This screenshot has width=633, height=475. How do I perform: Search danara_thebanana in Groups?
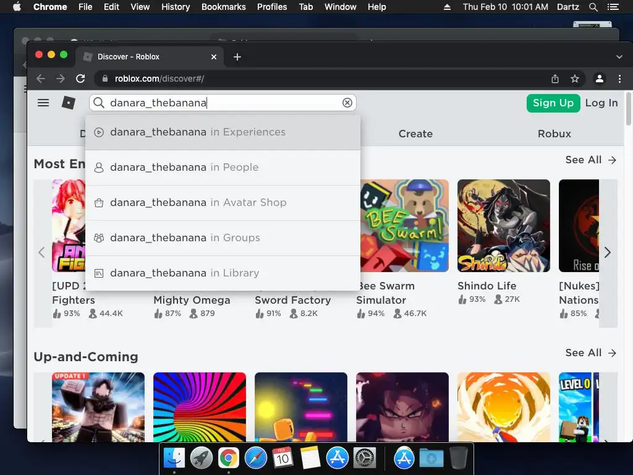pos(223,237)
